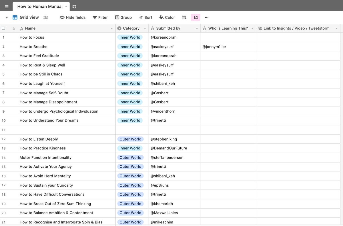343x226 pixels.
Task: Click the @vincenthorn cell
Action: tap(175, 111)
